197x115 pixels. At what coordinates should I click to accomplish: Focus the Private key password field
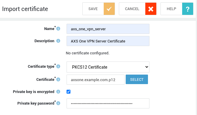coord(108,103)
